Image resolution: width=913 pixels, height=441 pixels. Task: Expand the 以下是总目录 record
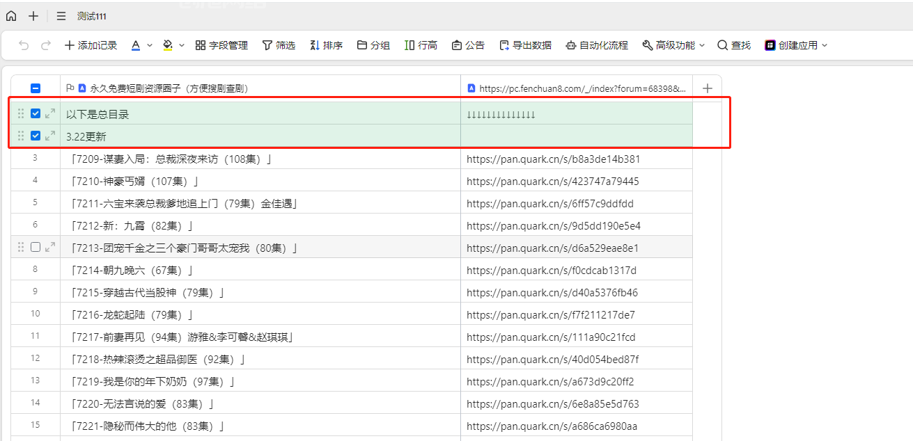click(50, 113)
